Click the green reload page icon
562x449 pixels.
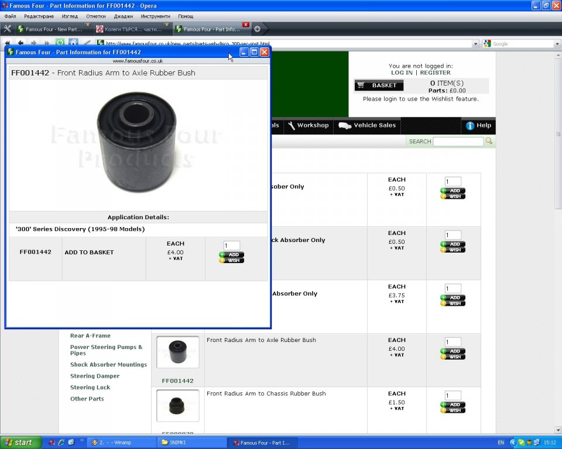click(x=60, y=43)
